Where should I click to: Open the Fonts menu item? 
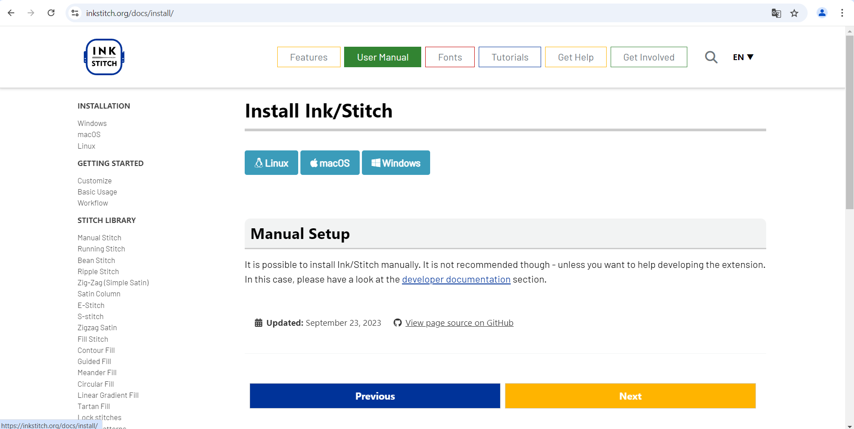coord(450,57)
